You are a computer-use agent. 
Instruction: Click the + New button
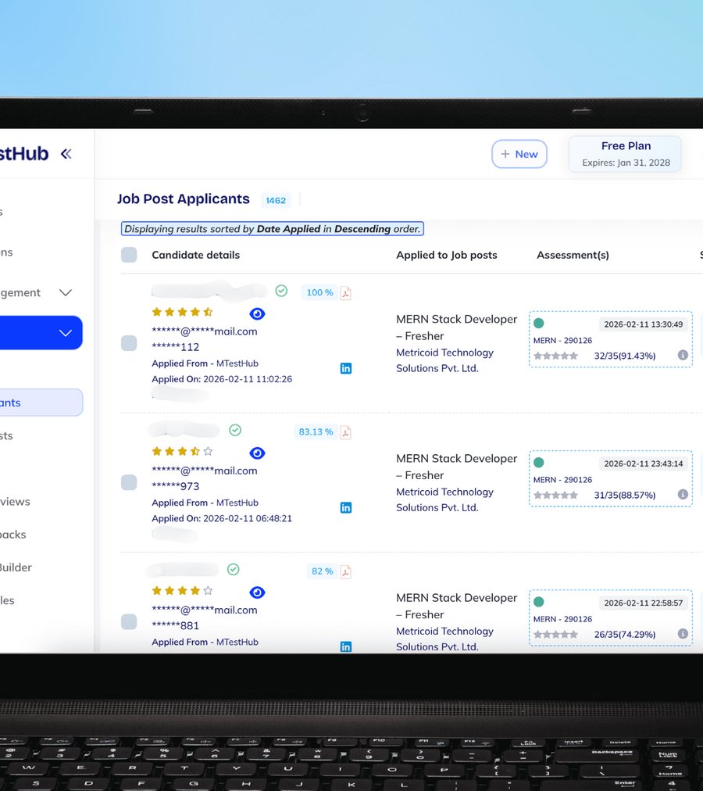pos(519,154)
